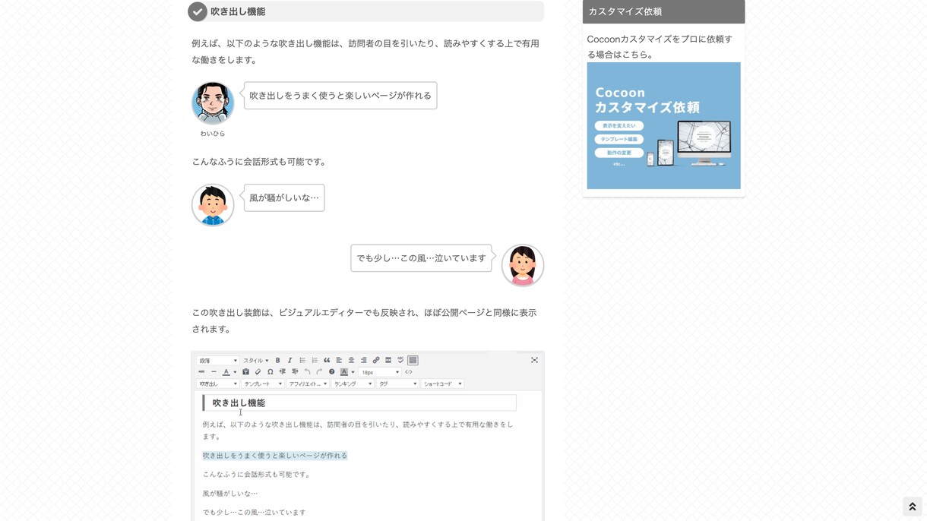This screenshot has width=927, height=521.
Task: Click the わいひら name label under avatar
Action: [213, 134]
